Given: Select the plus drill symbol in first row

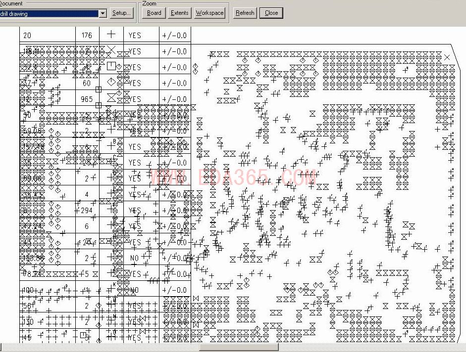Looking at the screenshot, I should pos(111,34).
